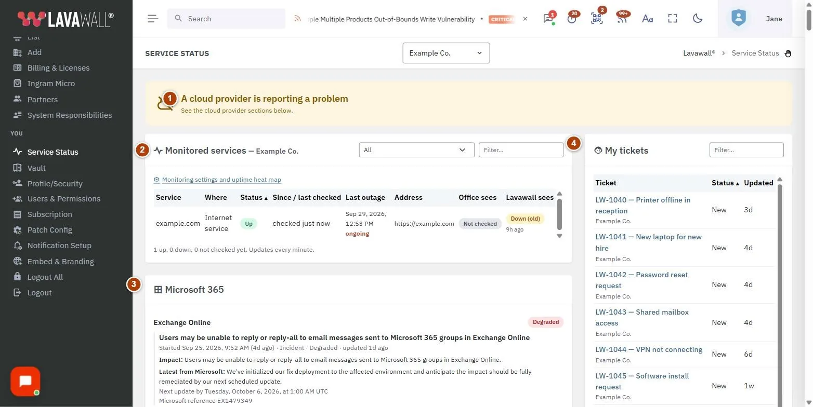Click the Updated column header in tickets
The width and height of the screenshot is (813, 407).
click(x=758, y=183)
